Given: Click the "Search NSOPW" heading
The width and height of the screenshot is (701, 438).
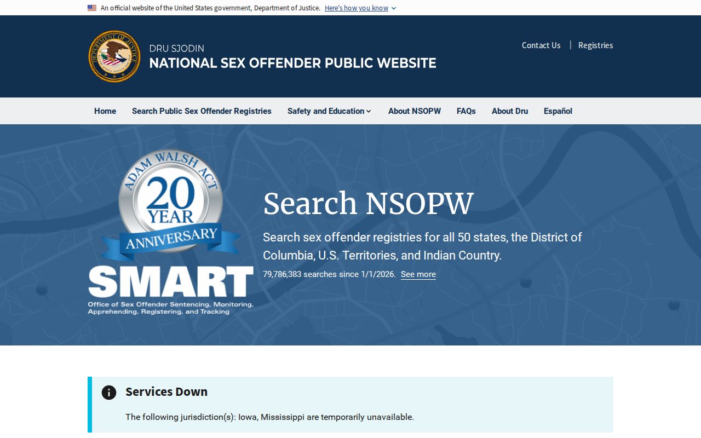Looking at the screenshot, I should [368, 203].
